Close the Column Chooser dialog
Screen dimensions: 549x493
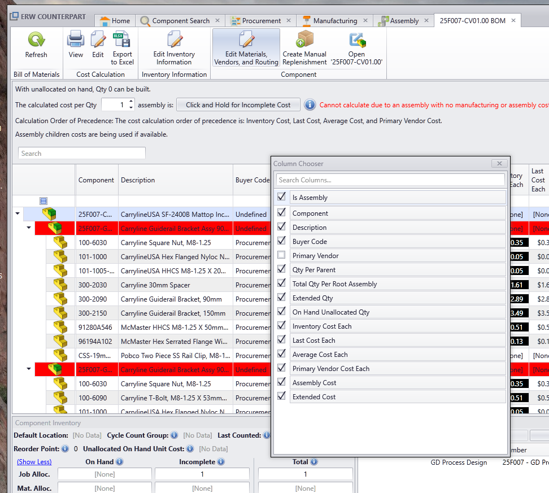point(499,164)
